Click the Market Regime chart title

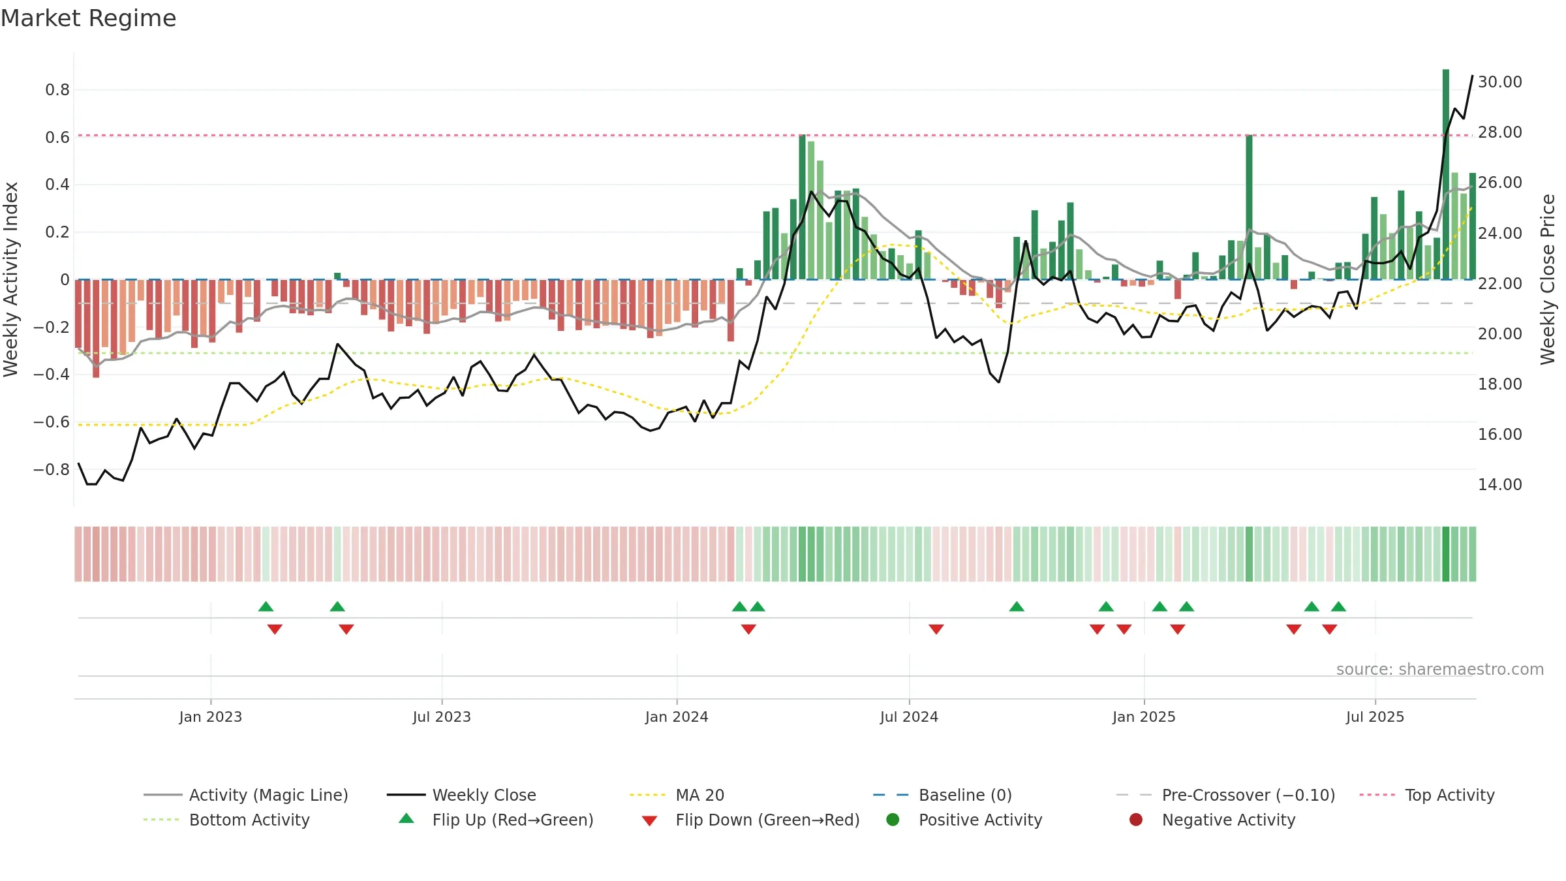click(89, 18)
